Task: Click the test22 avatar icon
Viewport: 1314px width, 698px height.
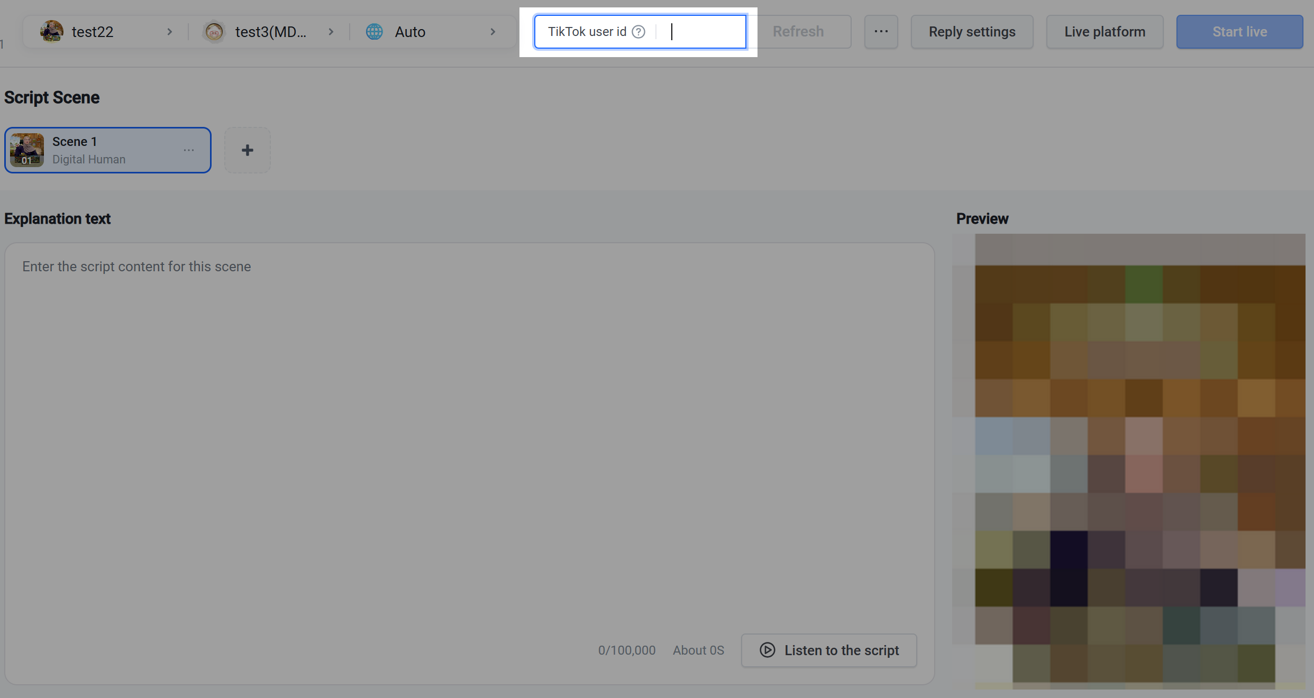Action: (x=52, y=32)
